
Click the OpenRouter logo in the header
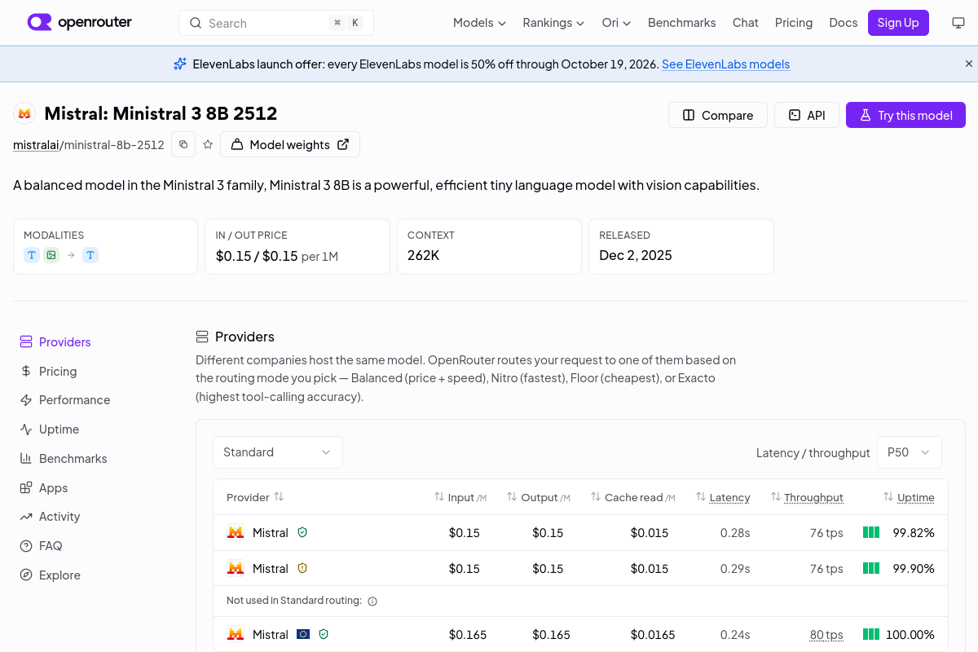coord(80,23)
